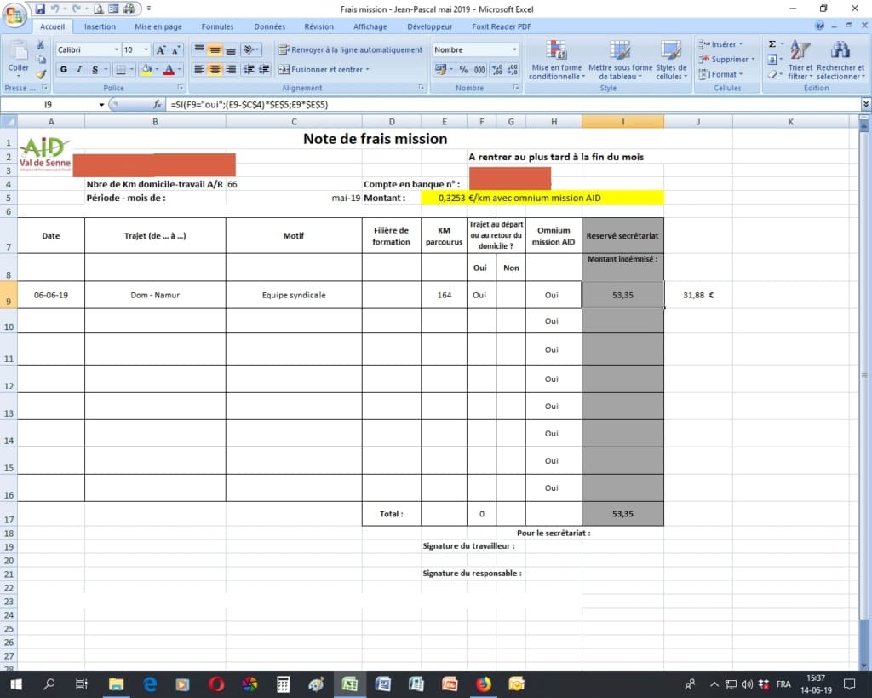Open the Opera browser from the taskbar
Viewport: 872px width, 698px height.
coord(216,684)
